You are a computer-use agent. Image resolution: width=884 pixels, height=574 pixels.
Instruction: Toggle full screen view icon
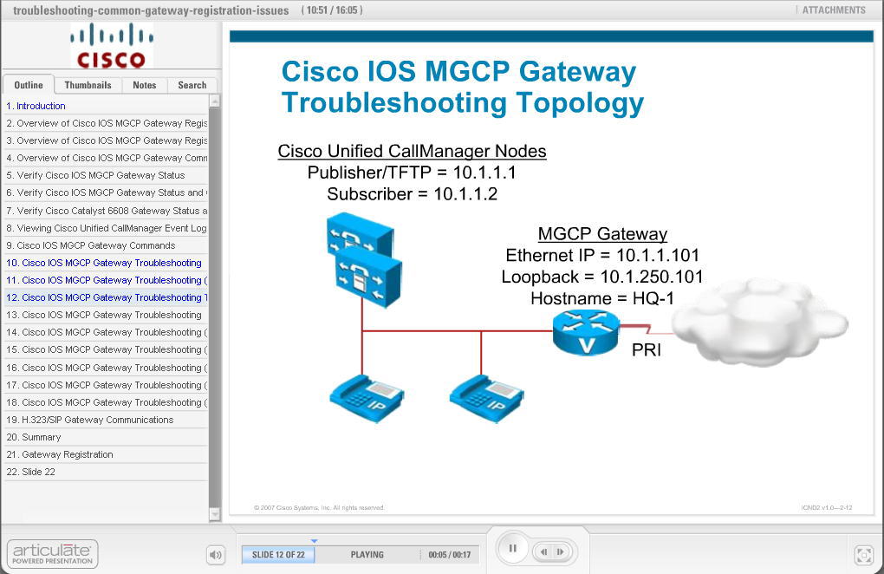click(864, 555)
